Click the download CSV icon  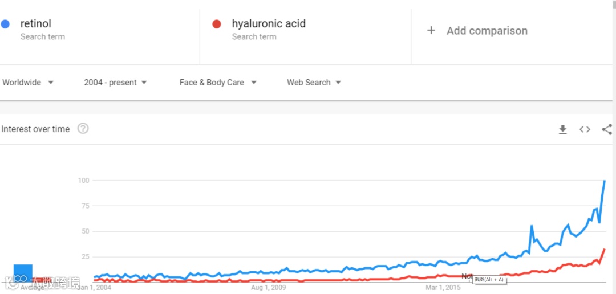point(562,130)
